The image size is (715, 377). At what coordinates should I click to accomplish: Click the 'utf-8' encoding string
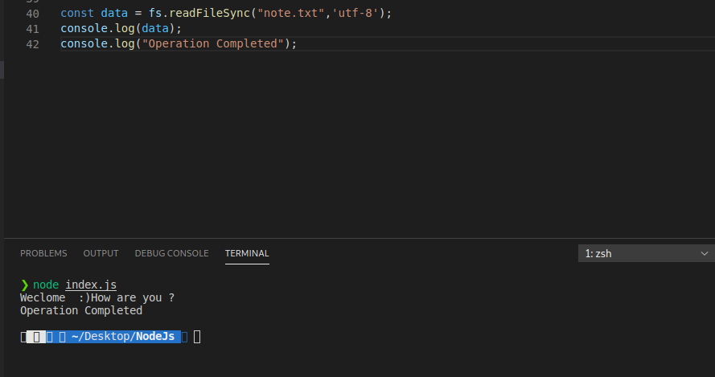pyautogui.click(x=355, y=13)
